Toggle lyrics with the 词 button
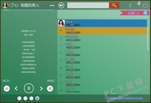This screenshot has height=103, width=151. coord(50,89)
